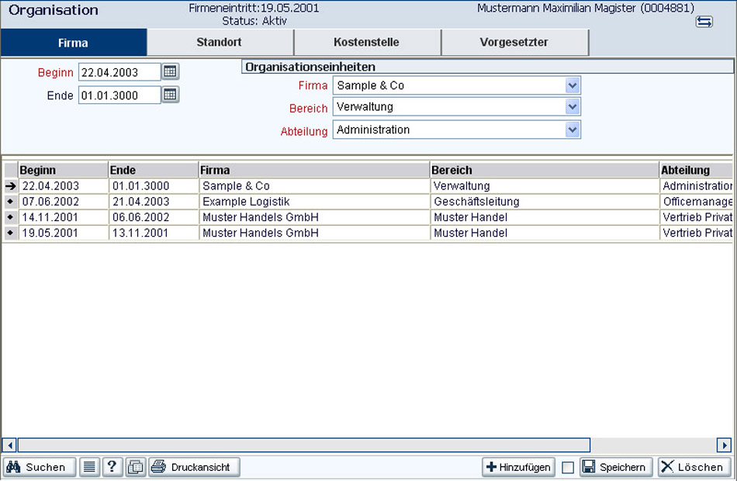This screenshot has width=737, height=481.
Task: Click the list view icon in bottom toolbar
Action: [89, 467]
